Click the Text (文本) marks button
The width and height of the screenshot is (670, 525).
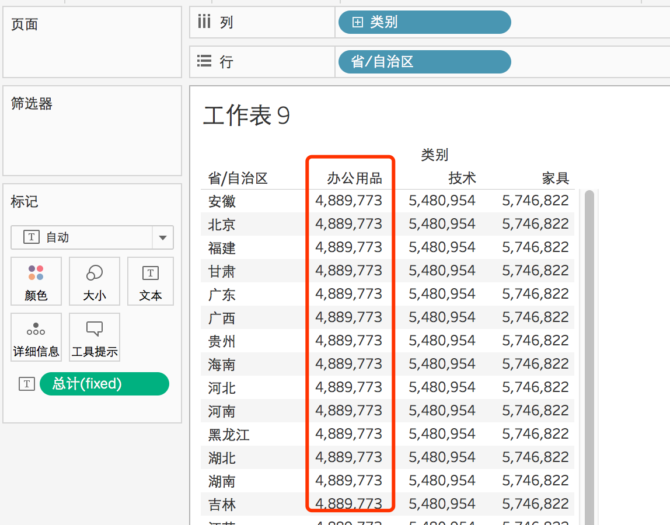click(151, 281)
